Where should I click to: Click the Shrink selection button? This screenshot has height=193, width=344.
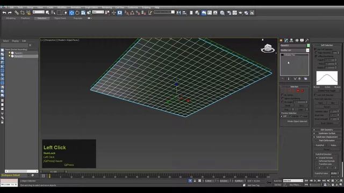pyautogui.click(x=288, y=106)
